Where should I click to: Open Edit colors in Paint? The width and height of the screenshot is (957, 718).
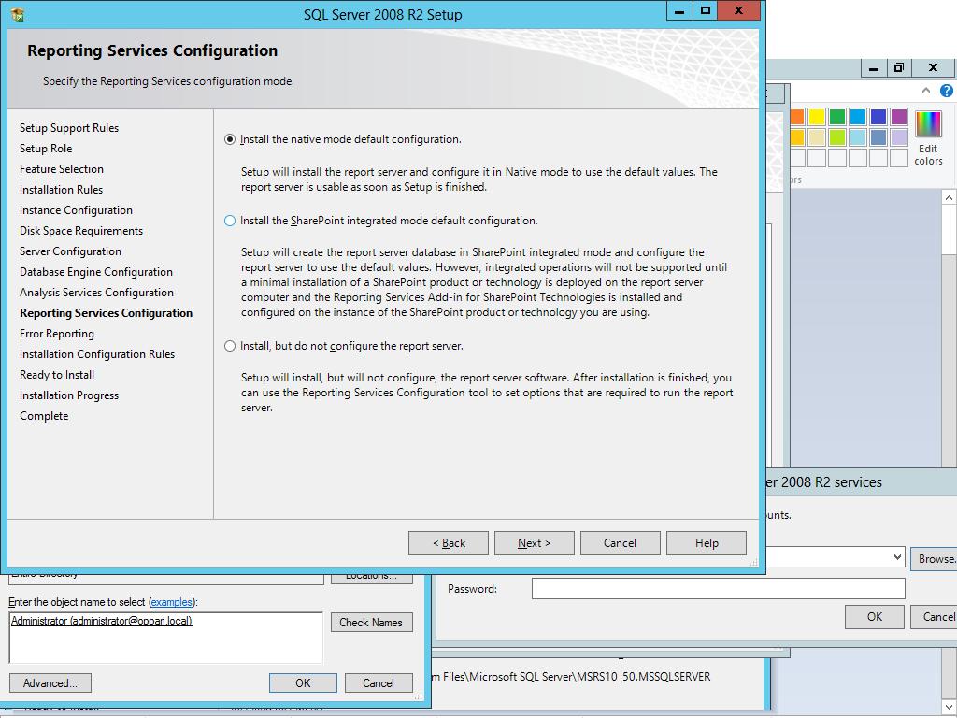coord(928,138)
